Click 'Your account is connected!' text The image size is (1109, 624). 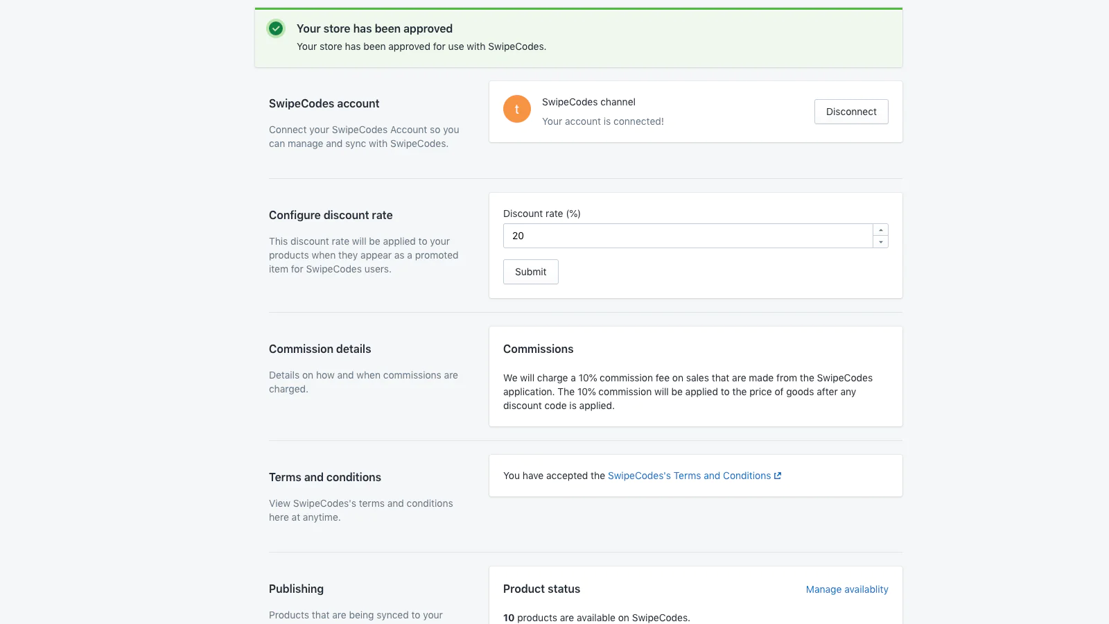coord(603,121)
